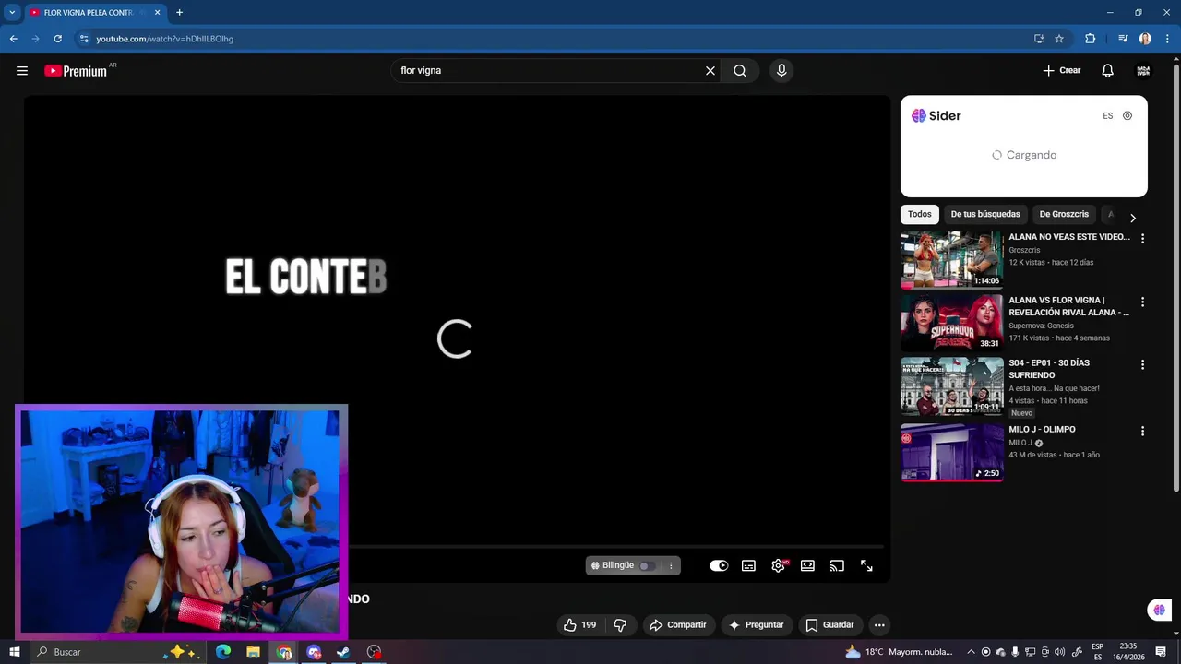Open more actions ellipsis below the video
Viewport: 1181px width, 664px height.
(879, 625)
